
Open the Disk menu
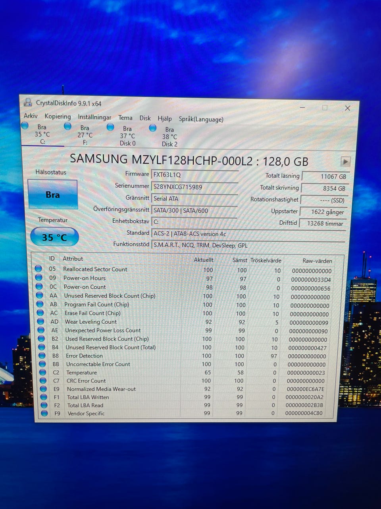pyautogui.click(x=145, y=118)
